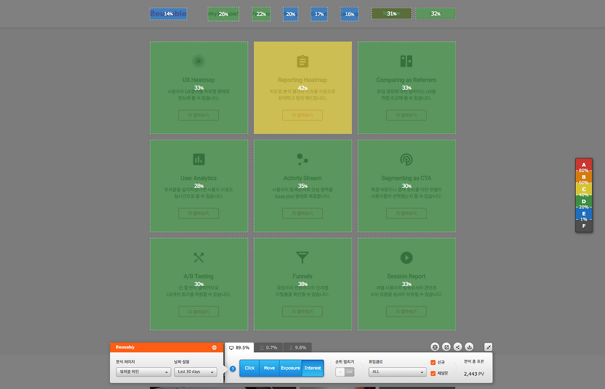Click 더 알아보기 under Segmenting as CTA
This screenshot has height=389, width=605.
pyautogui.click(x=406, y=214)
